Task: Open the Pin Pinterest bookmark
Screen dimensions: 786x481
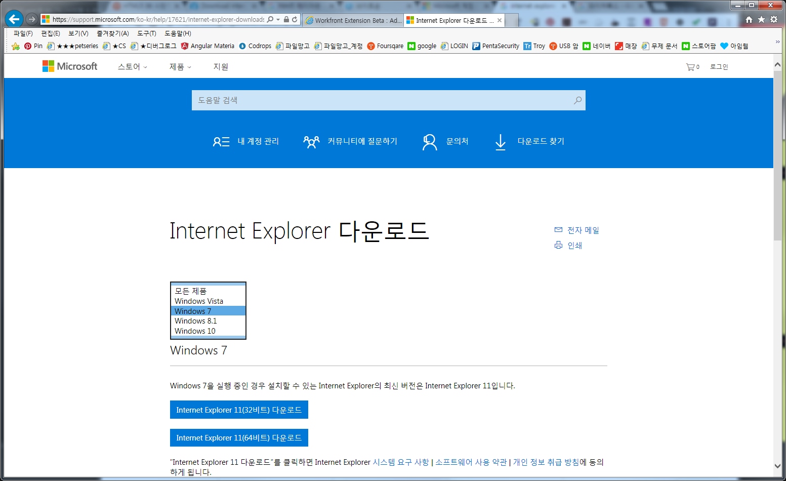Action: 33,46
